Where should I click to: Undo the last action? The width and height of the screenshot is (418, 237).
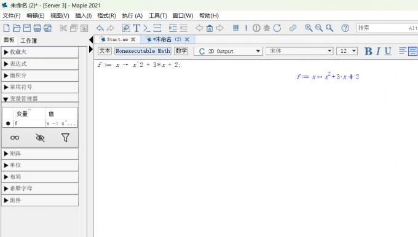point(100,28)
